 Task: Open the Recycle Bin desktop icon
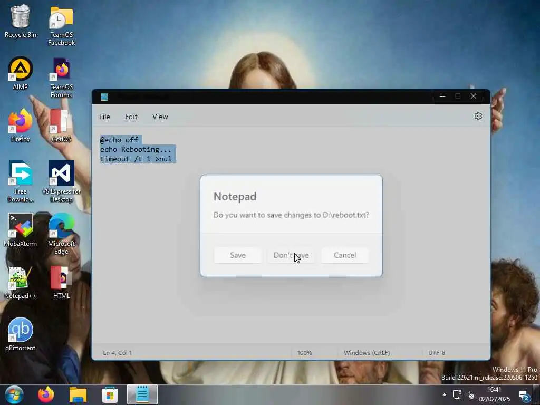[x=21, y=21]
